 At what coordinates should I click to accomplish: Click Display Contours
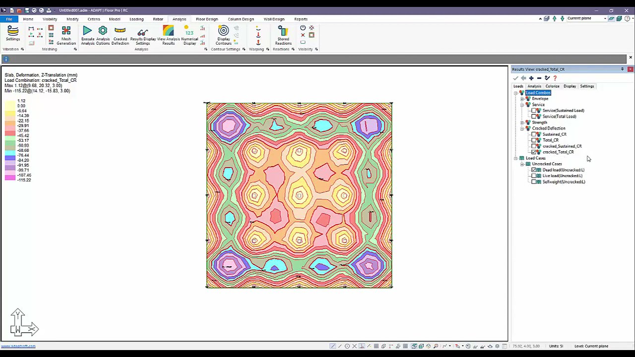point(223,36)
